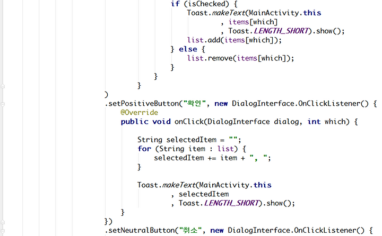Click makeText in Toast call after for loop
Viewport: 382px width, 236px height.
[179, 185]
